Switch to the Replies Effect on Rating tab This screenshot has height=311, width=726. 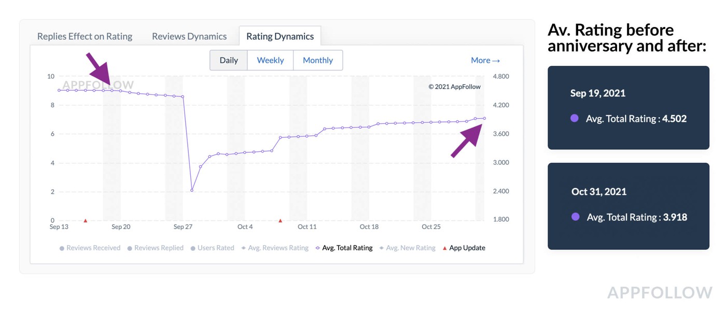[85, 36]
